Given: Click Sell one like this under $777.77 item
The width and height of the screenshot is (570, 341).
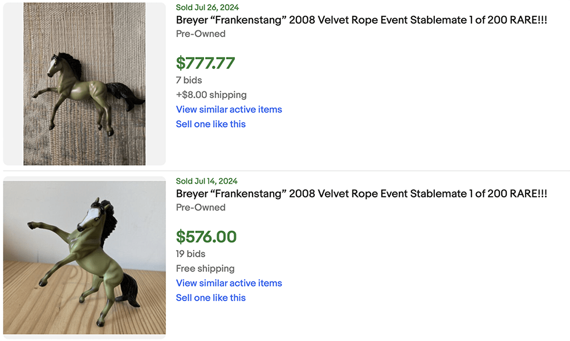Looking at the screenshot, I should click(210, 124).
